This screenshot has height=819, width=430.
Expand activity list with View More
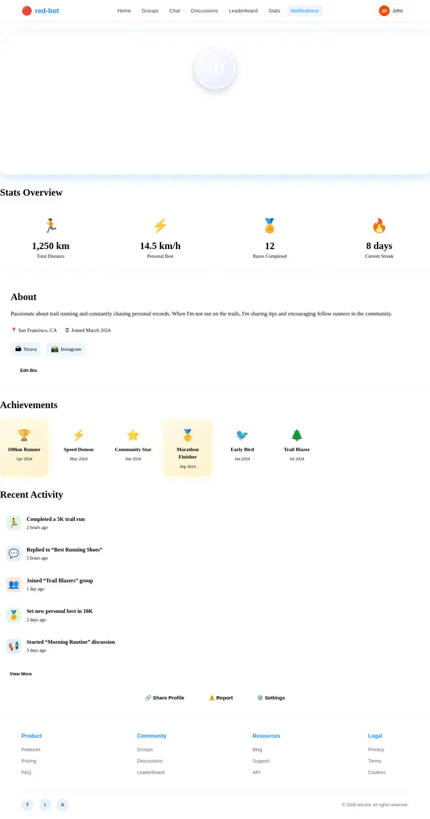20,673
